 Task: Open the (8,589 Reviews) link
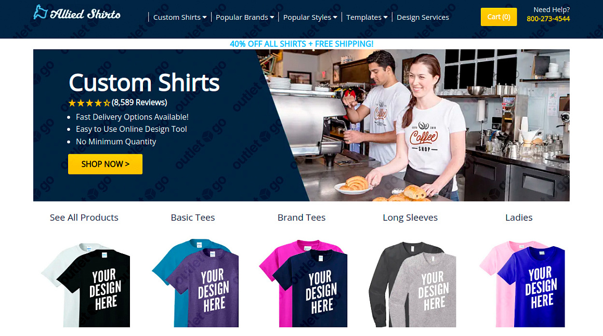click(x=139, y=102)
